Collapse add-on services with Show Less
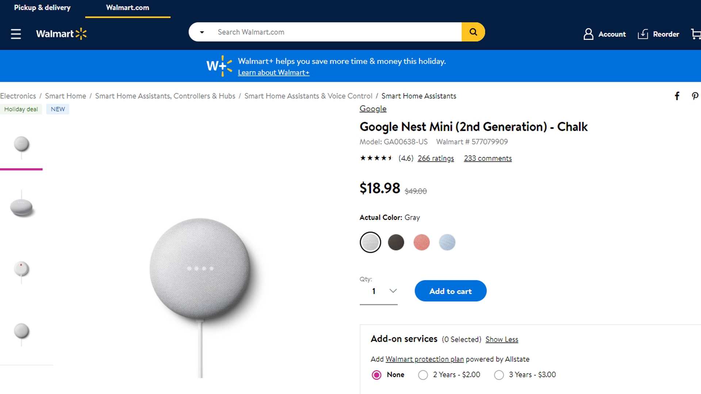Screen dimensions: 701x394 (502, 340)
